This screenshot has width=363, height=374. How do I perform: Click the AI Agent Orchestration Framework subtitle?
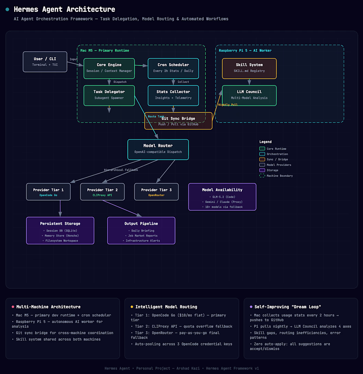pos(121,19)
